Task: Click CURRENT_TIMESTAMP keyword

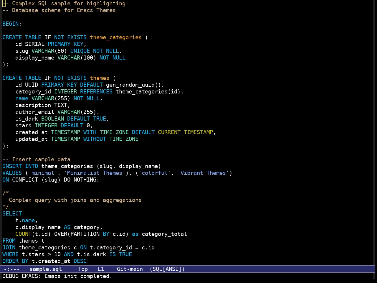Action: click(186, 132)
